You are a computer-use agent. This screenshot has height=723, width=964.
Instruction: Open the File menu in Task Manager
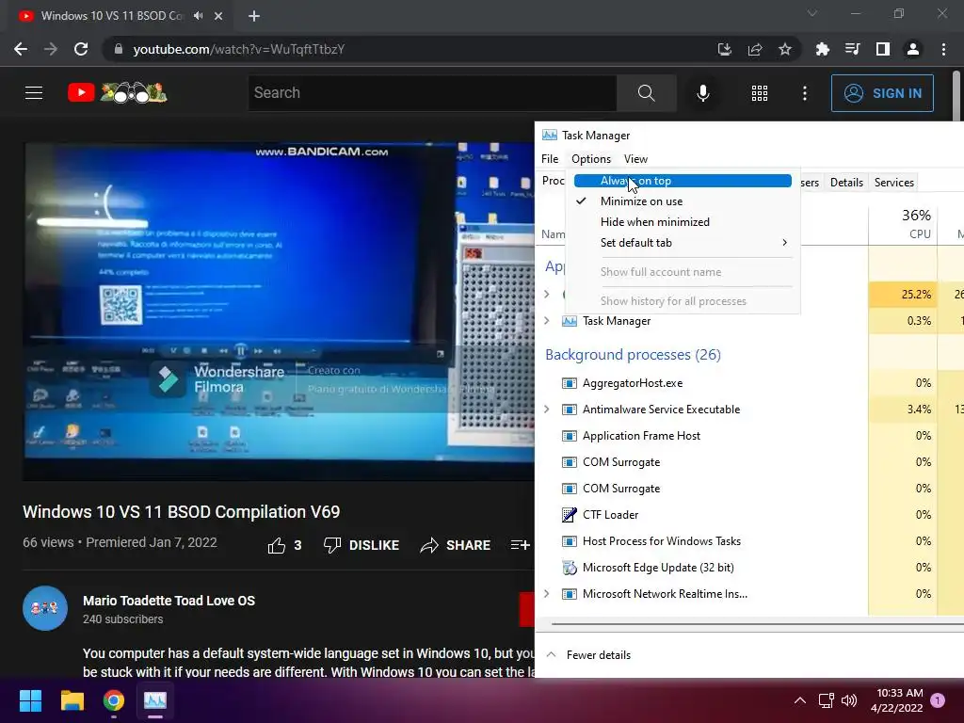point(550,159)
